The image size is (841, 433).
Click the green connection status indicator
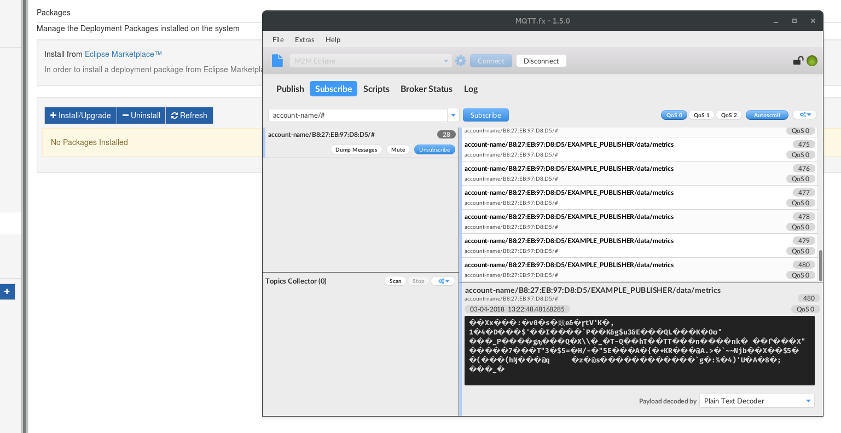coord(812,61)
